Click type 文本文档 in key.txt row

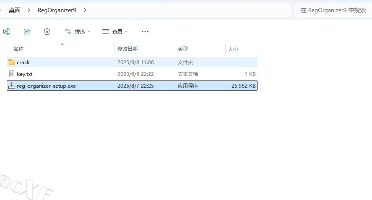(x=188, y=74)
